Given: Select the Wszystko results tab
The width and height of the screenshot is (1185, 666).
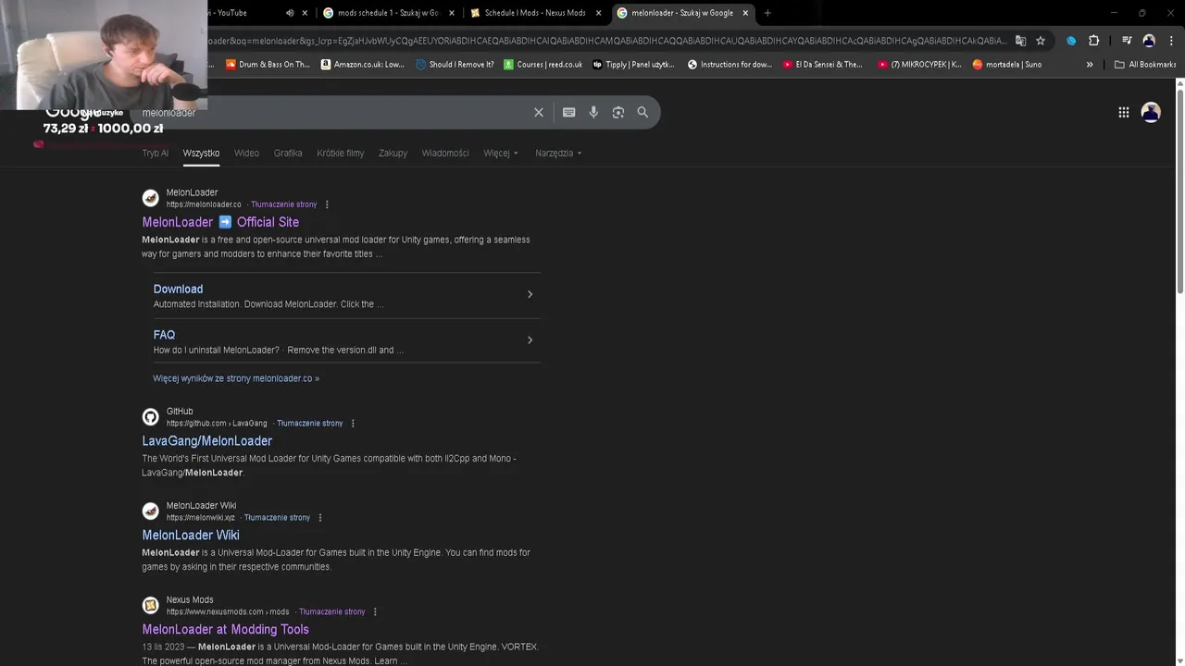Looking at the screenshot, I should pos(201,153).
